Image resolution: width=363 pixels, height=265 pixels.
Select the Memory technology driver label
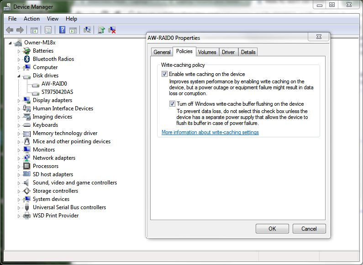pyautogui.click(x=65, y=133)
